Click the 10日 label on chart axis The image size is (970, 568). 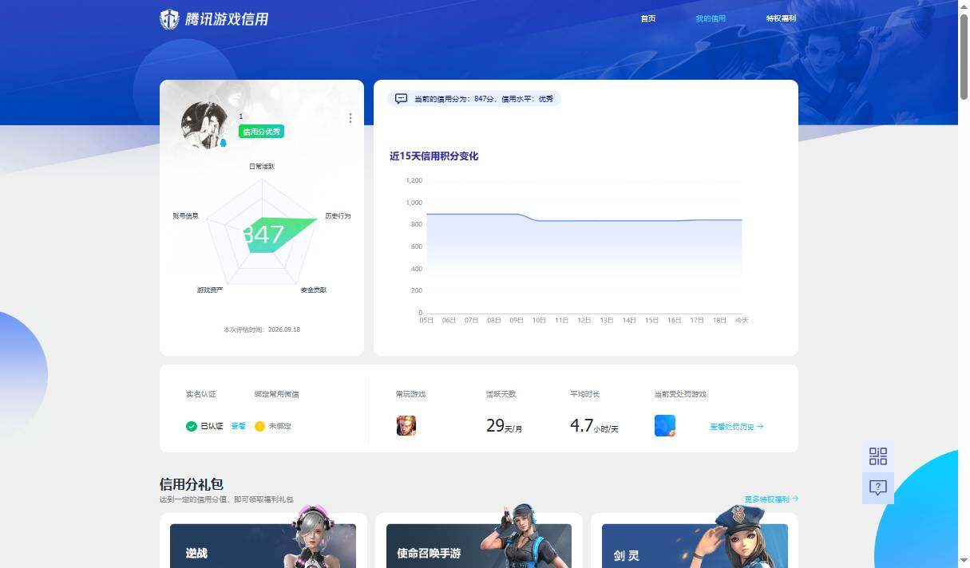539,320
